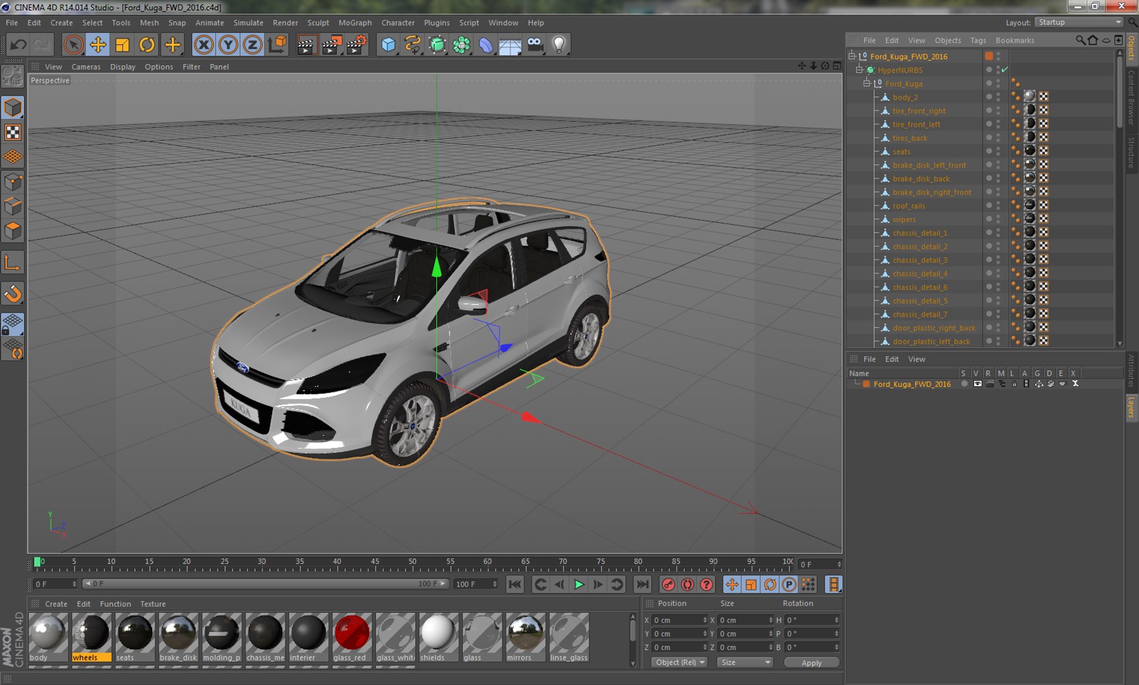Open Bookmarks in Object Manager

click(x=1015, y=40)
